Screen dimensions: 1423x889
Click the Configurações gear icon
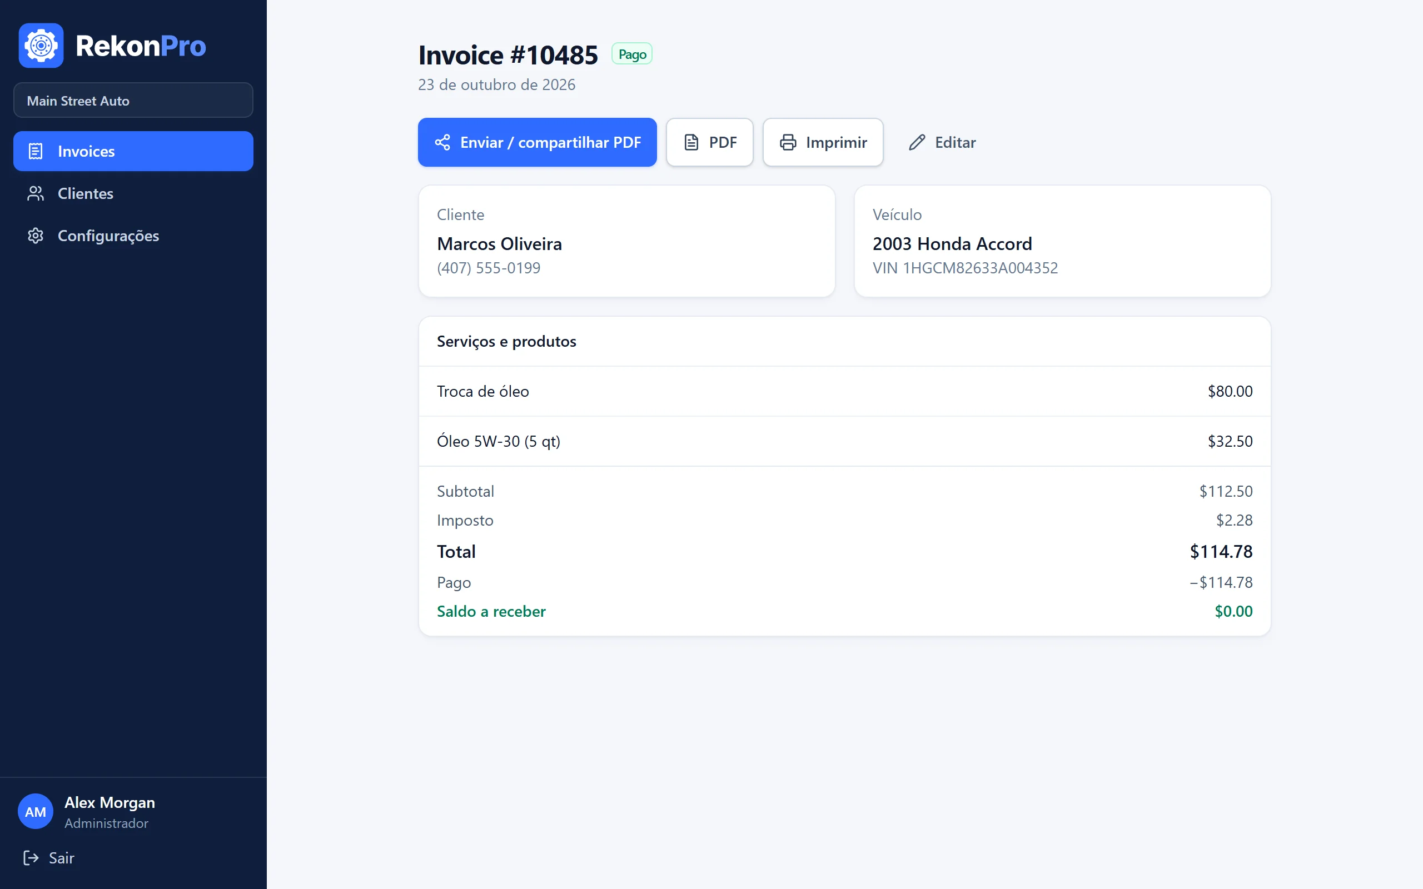click(x=36, y=236)
